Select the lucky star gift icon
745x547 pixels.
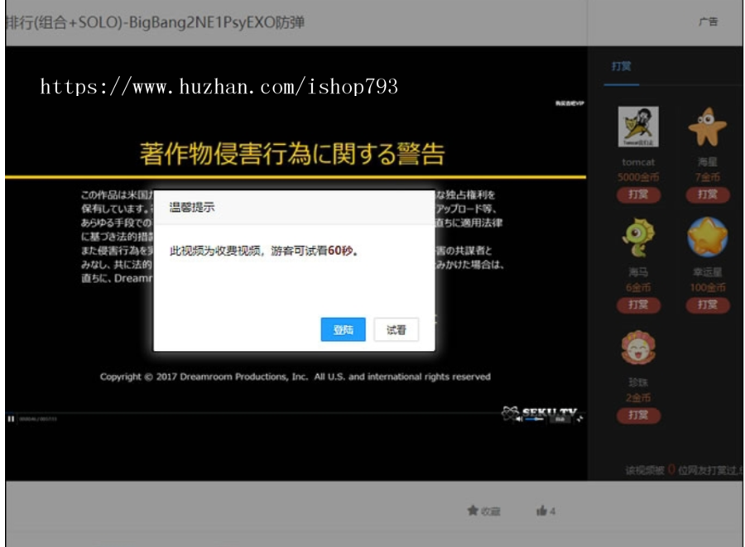pos(707,238)
